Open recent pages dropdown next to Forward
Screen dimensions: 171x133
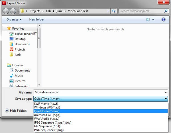point(18,11)
